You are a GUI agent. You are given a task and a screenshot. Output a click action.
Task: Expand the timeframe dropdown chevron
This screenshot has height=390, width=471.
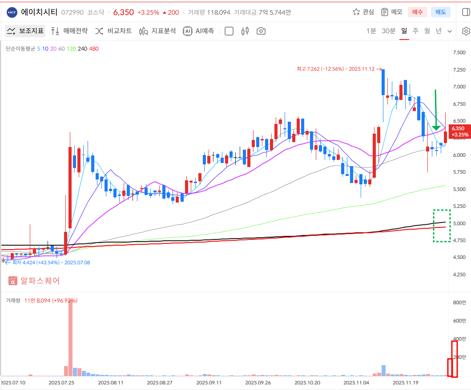(x=450, y=31)
